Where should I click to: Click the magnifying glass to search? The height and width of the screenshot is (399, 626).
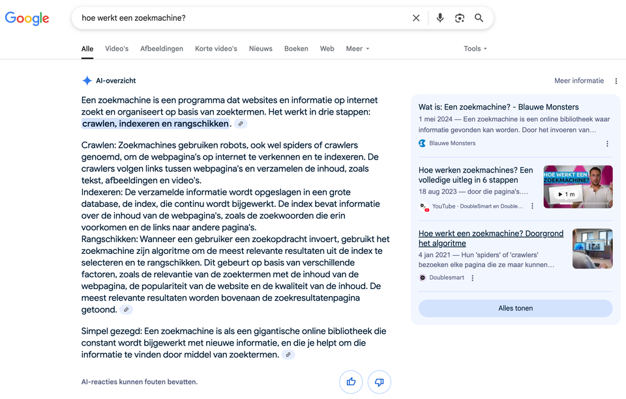[x=479, y=18]
